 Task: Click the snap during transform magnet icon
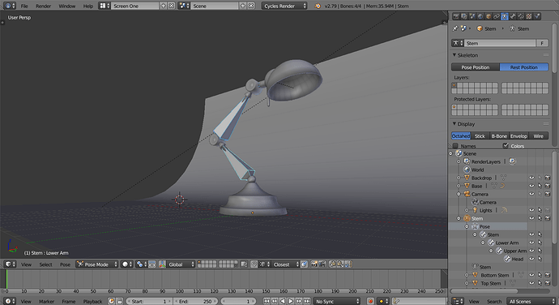click(254, 264)
